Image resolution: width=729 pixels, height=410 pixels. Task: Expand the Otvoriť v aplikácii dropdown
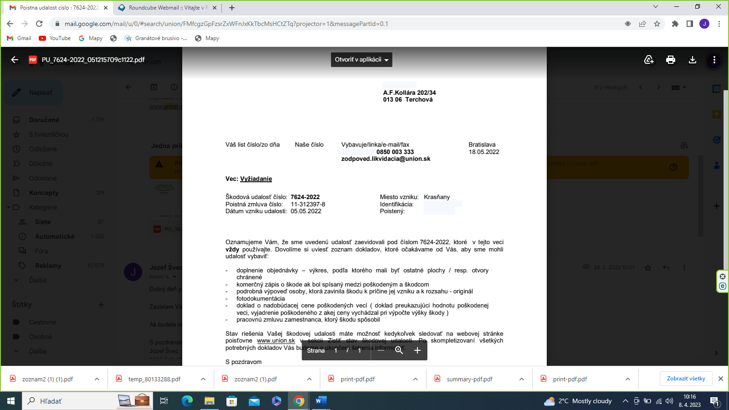pos(361,60)
